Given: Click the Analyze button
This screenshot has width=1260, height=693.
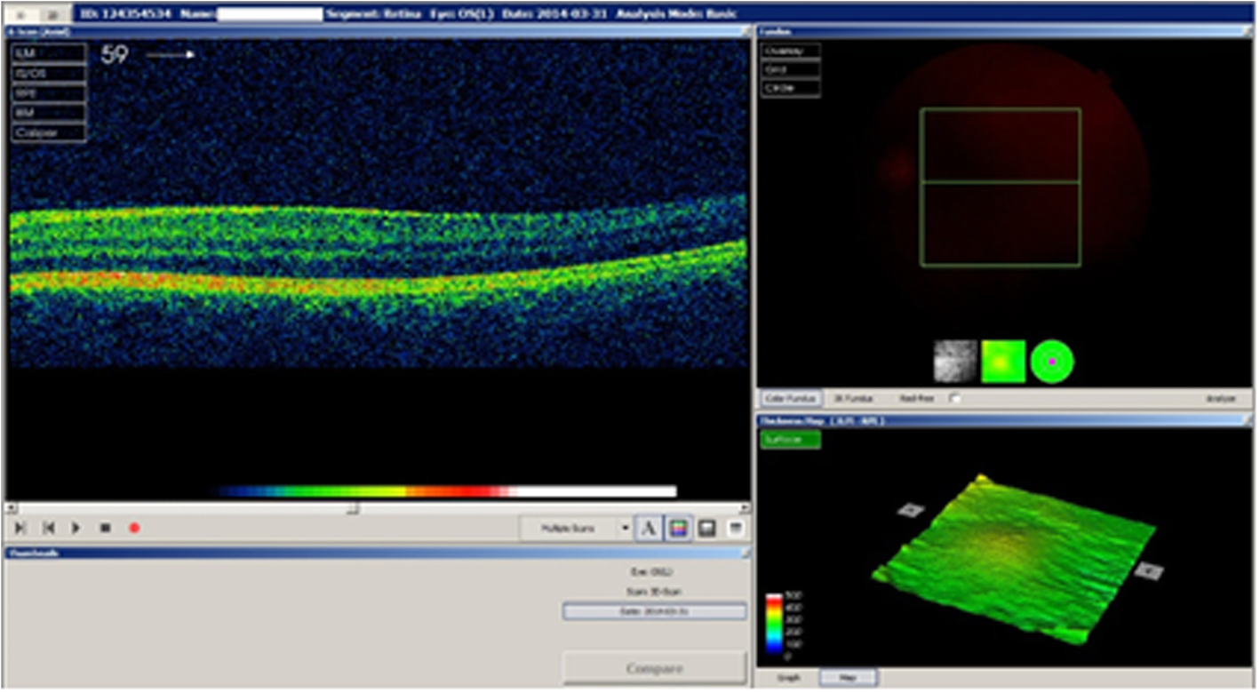Looking at the screenshot, I should coord(1220,399).
